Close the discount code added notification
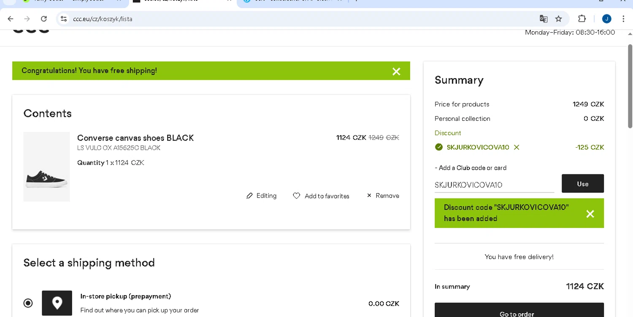 point(590,214)
